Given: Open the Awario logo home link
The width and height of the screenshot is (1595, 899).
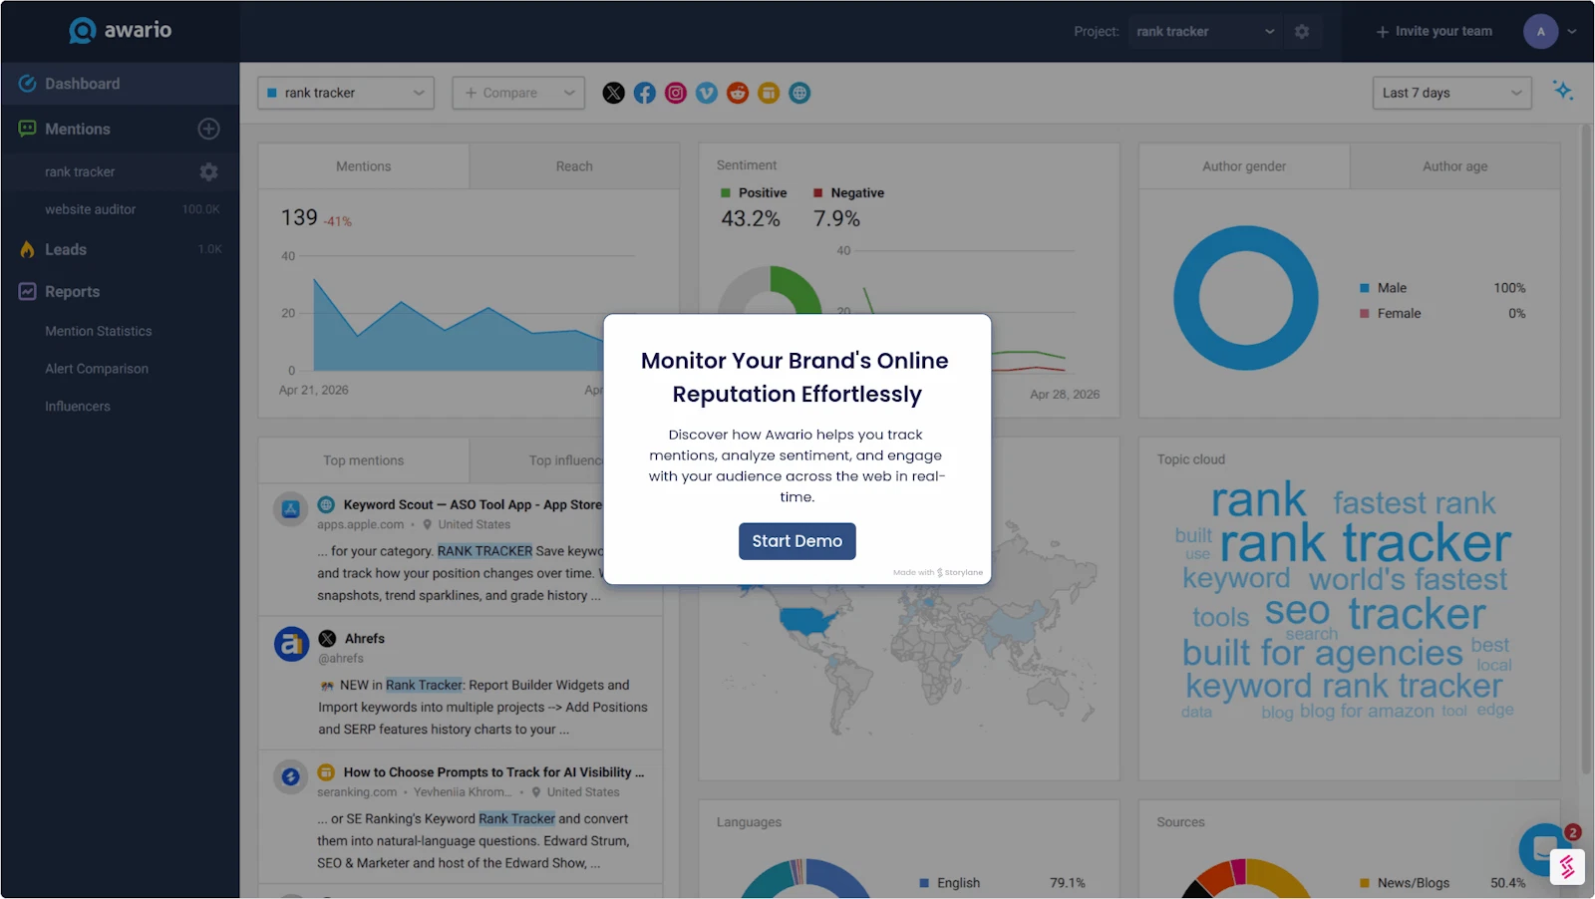Looking at the screenshot, I should [120, 30].
